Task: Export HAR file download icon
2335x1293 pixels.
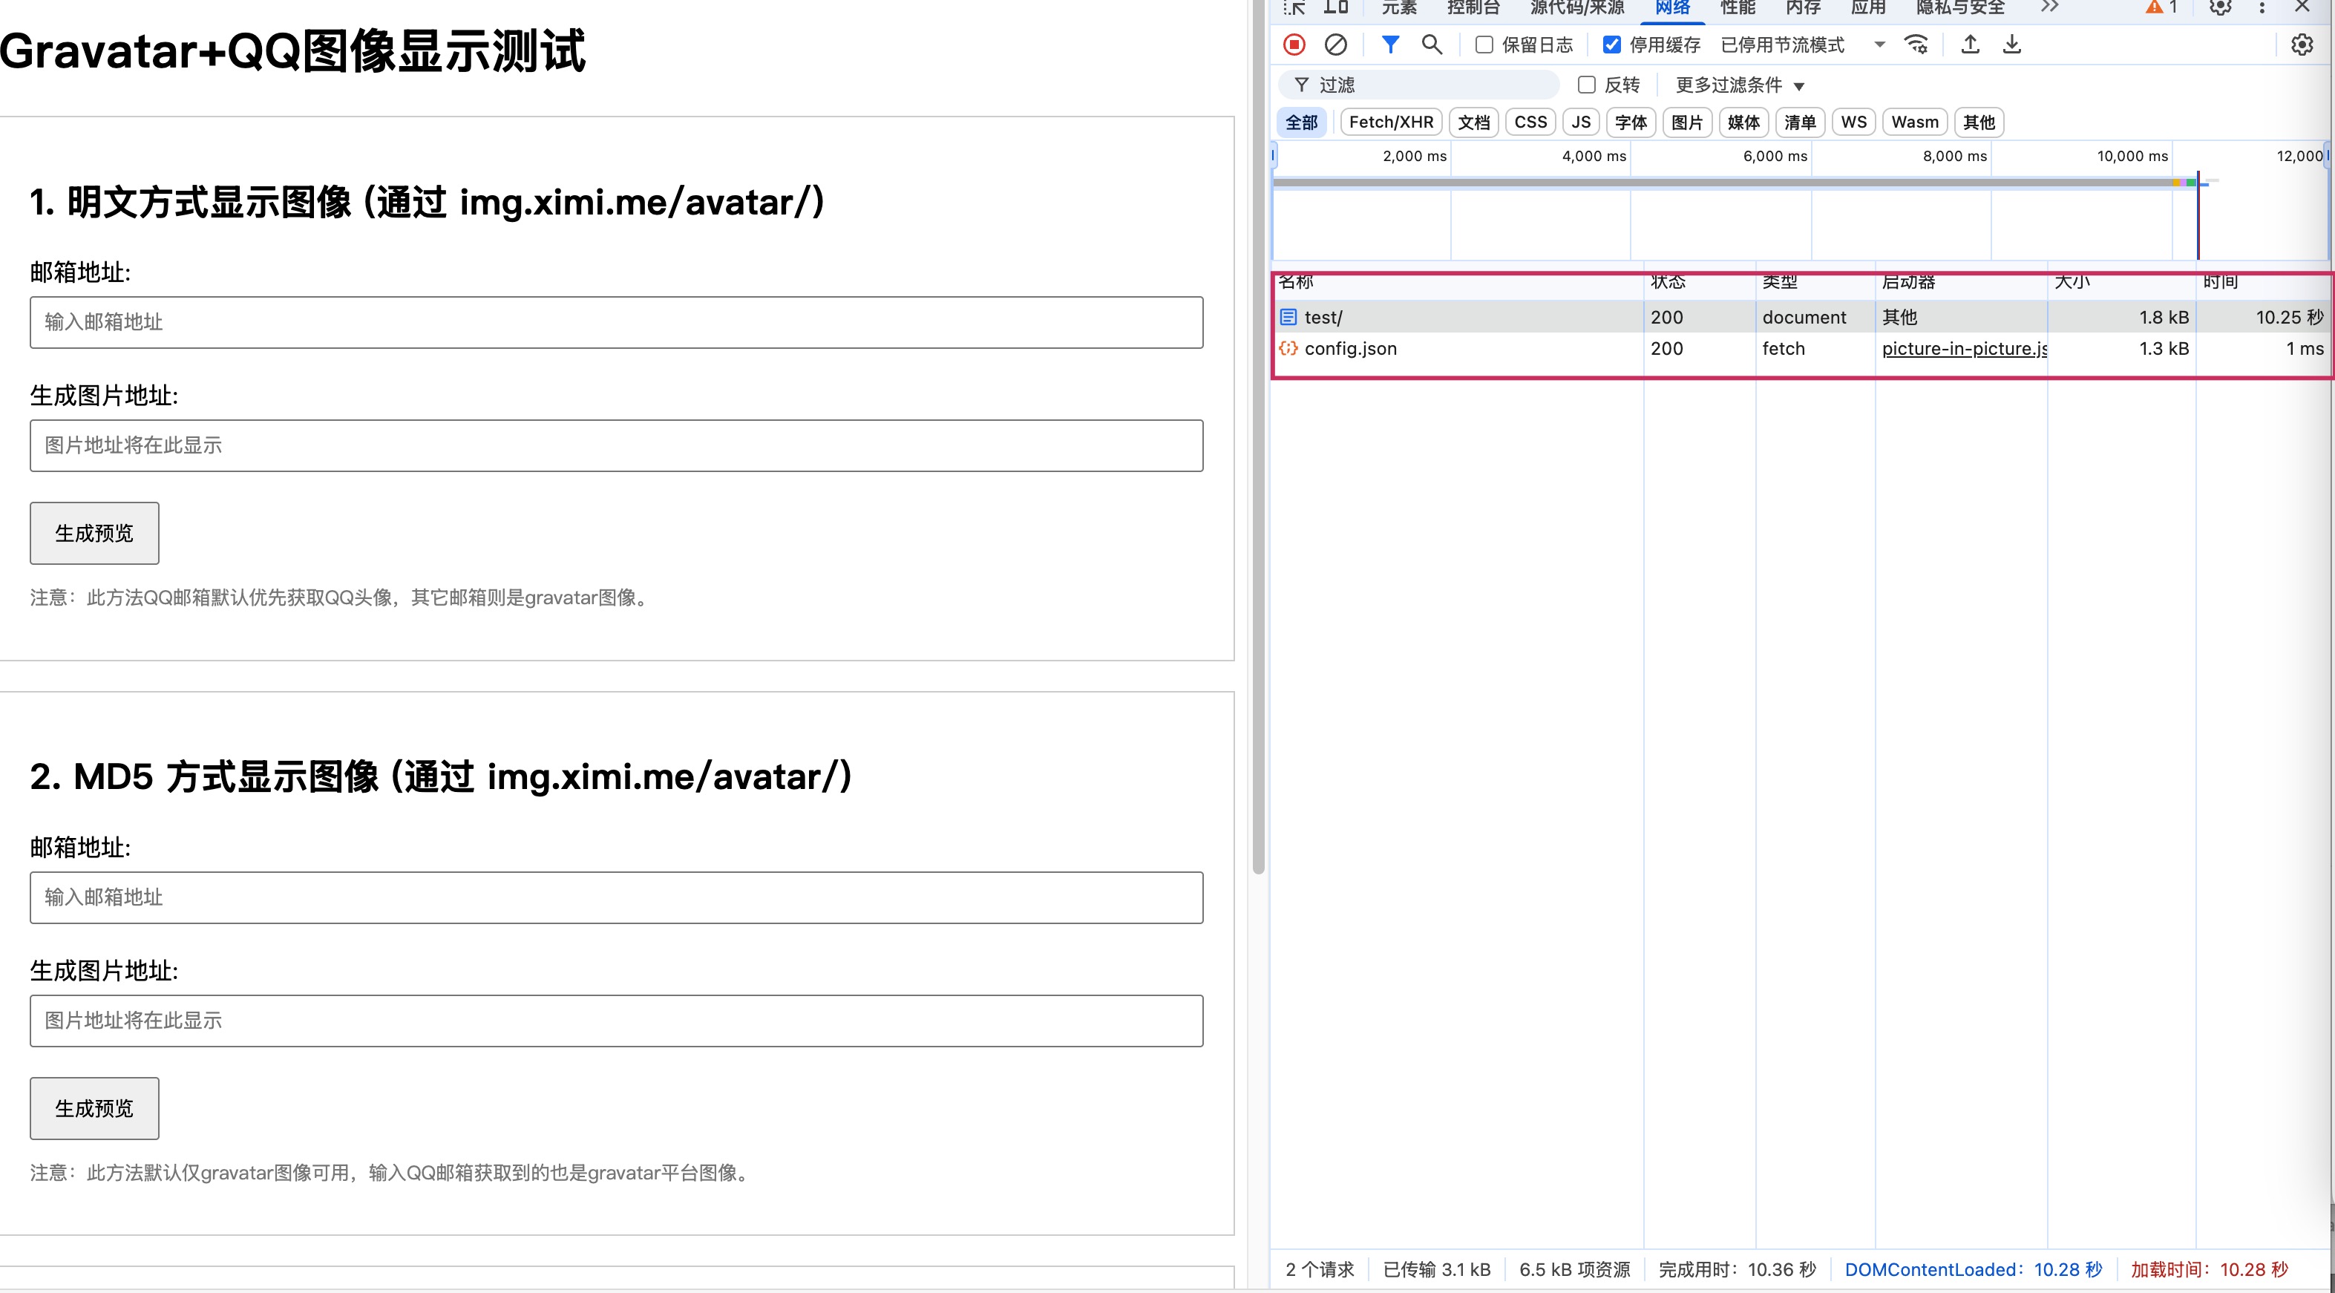Action: [2011, 45]
